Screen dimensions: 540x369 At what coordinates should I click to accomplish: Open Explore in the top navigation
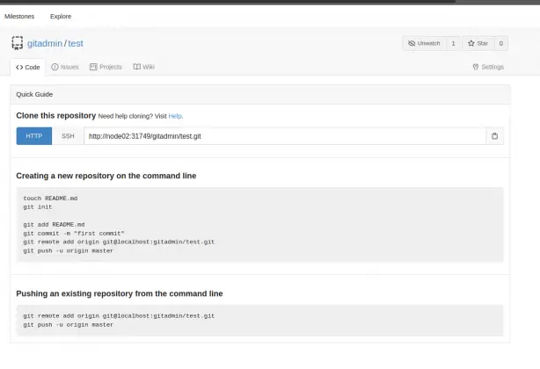[61, 16]
